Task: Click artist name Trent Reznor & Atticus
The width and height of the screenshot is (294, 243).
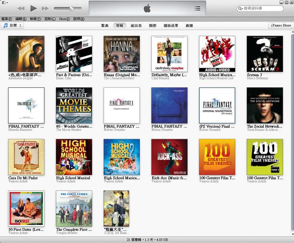Action: (x=264, y=130)
